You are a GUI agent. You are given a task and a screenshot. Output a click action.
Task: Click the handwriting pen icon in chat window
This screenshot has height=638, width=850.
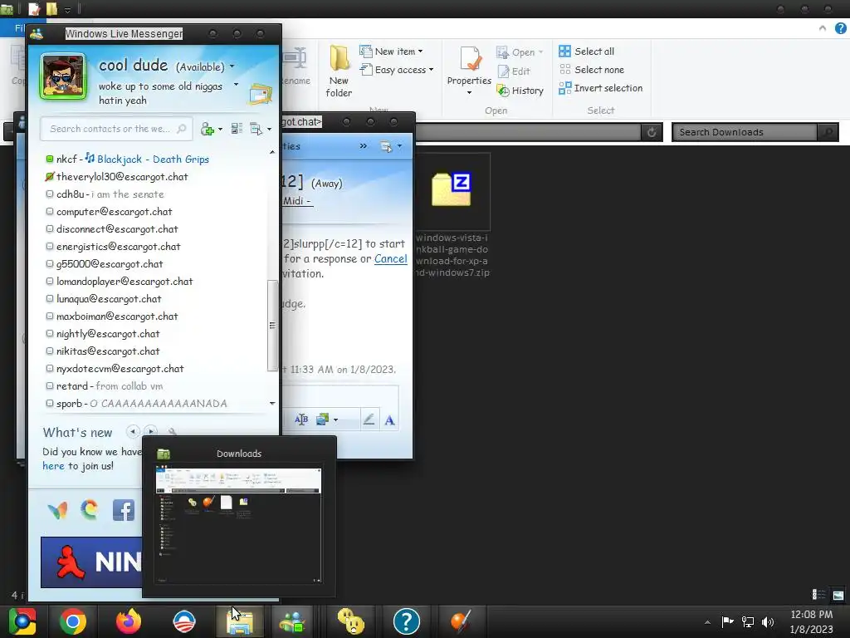(x=369, y=420)
